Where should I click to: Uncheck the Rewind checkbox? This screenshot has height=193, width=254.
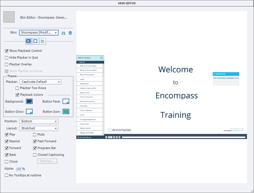6,141
